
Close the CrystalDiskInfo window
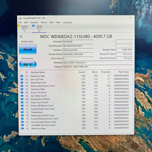click(130, 18)
